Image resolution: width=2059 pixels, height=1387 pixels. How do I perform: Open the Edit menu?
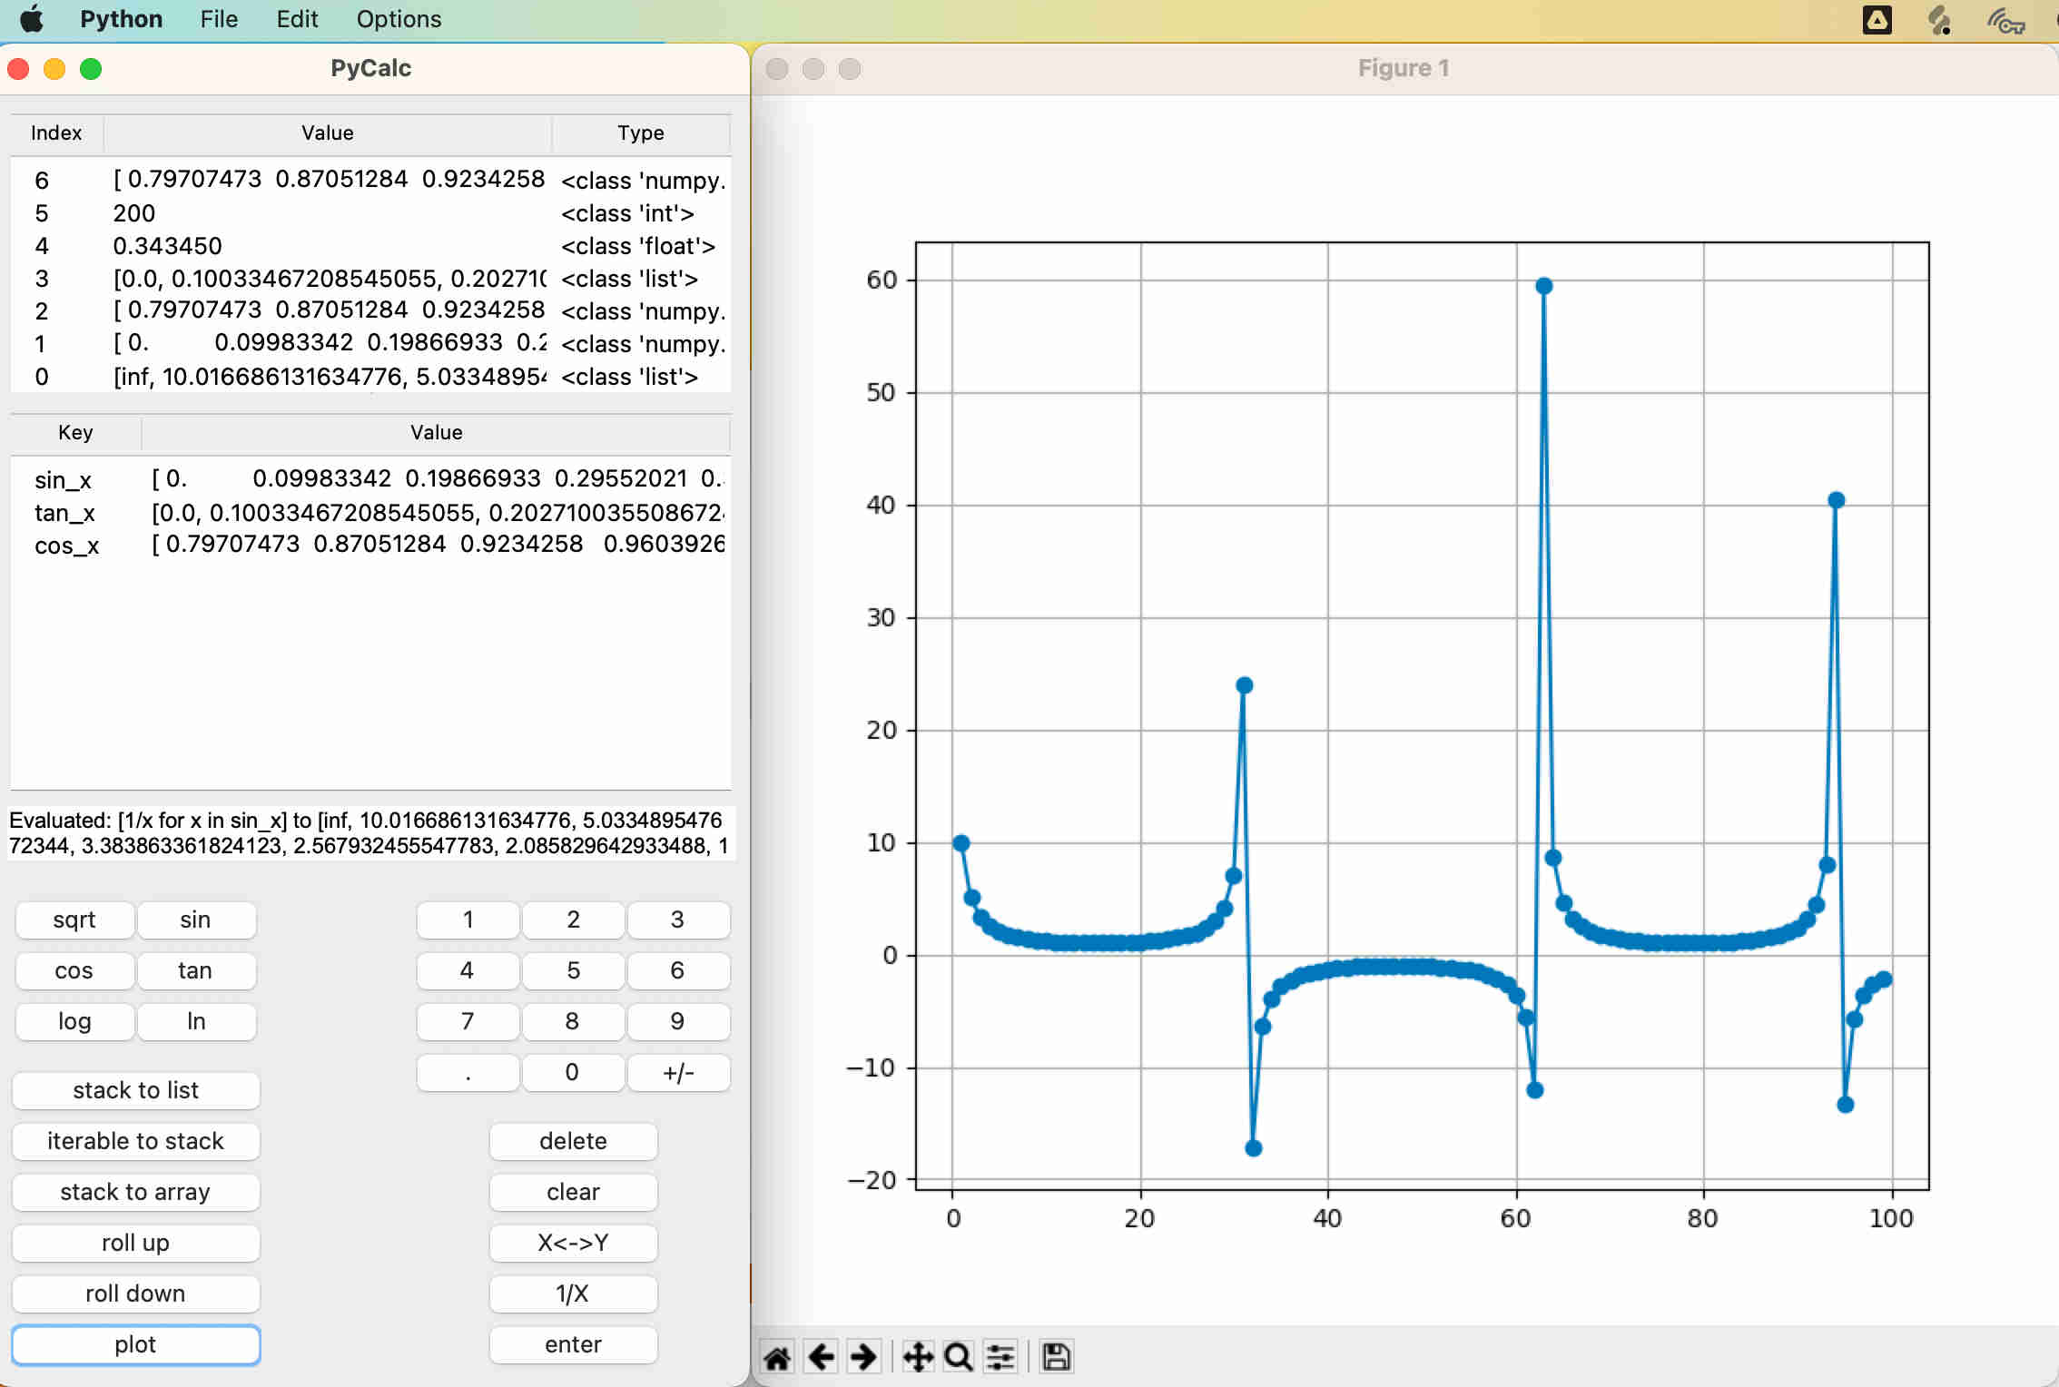[x=297, y=19]
